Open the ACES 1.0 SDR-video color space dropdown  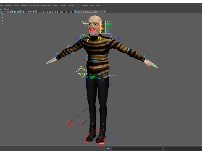[x=91, y=12]
